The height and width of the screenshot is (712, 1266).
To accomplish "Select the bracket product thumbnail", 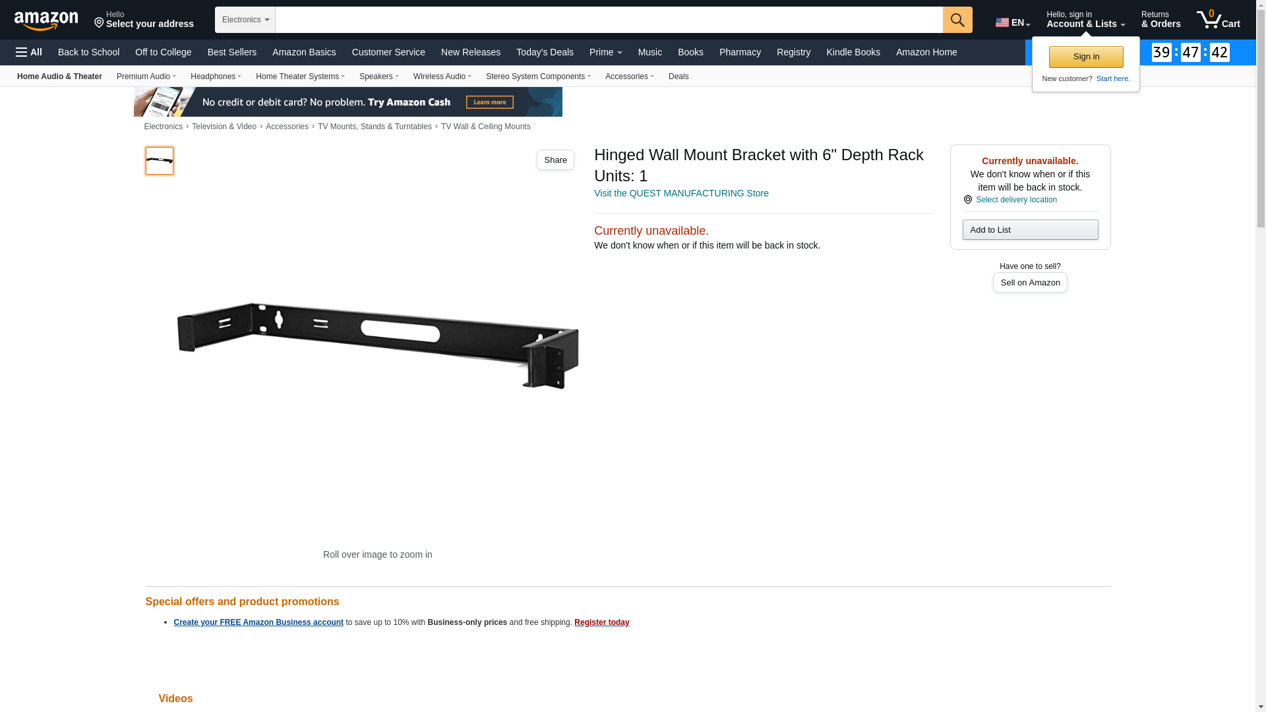I will click(x=160, y=161).
